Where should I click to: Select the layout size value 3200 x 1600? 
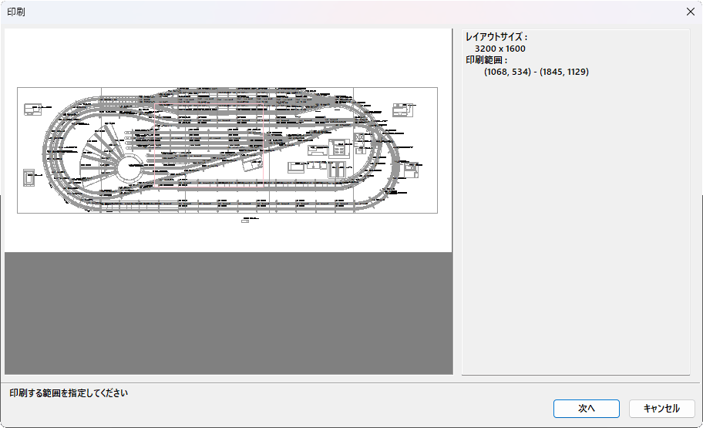coord(500,49)
